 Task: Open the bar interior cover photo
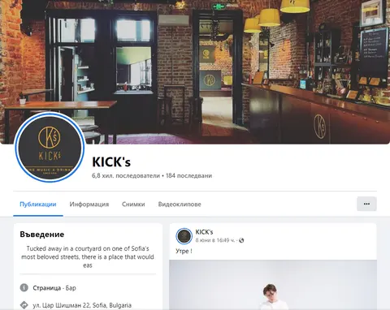tap(195, 71)
